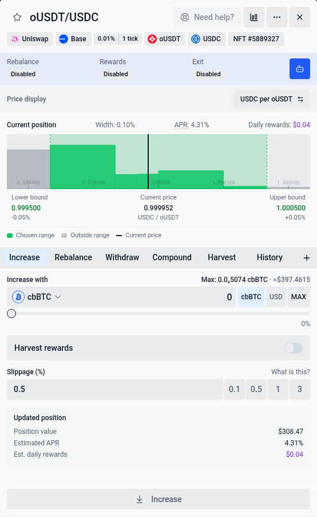View the History tab

[270, 257]
